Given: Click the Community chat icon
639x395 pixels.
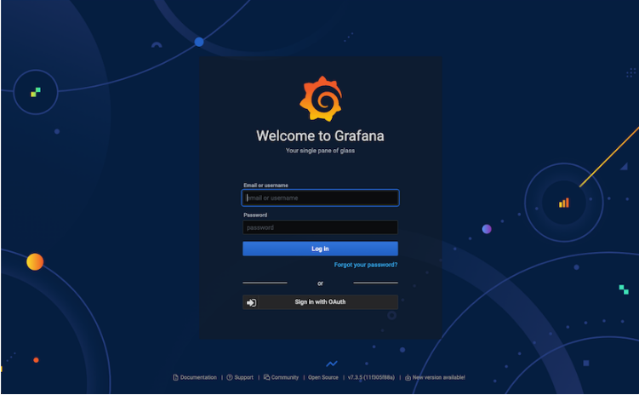Looking at the screenshot, I should (266, 377).
